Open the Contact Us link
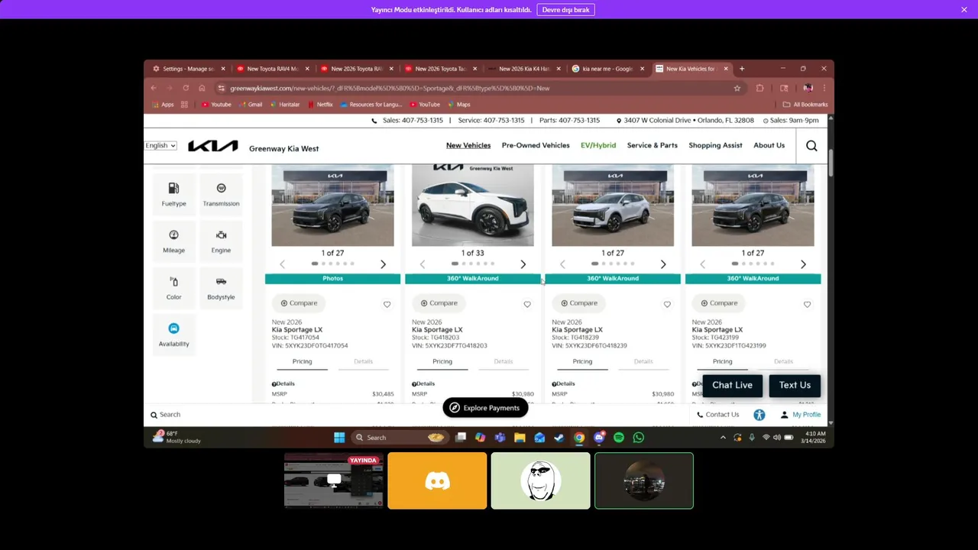 [717, 415]
